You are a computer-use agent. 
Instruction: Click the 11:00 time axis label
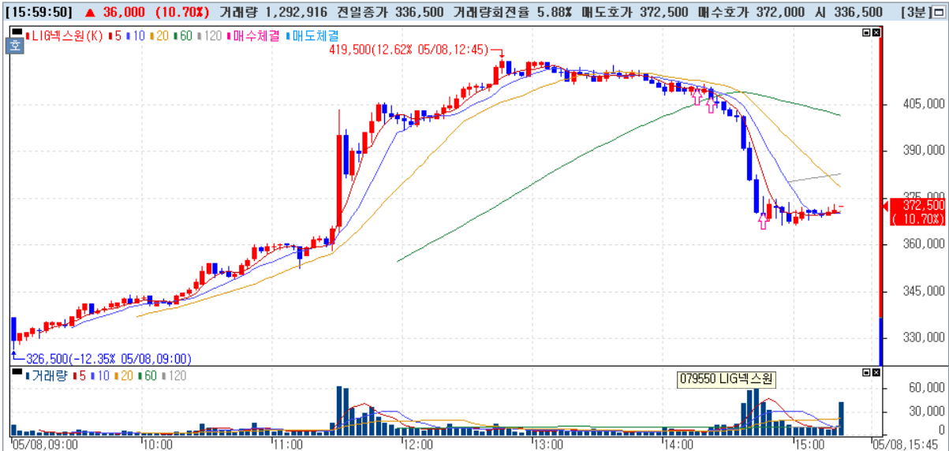(287, 444)
